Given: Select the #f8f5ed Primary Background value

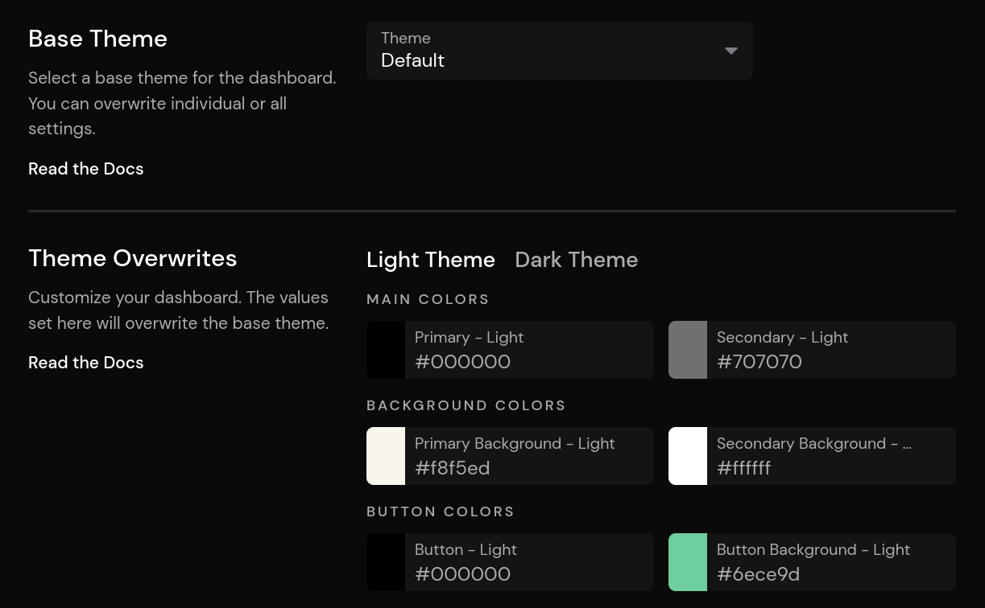Looking at the screenshot, I should (x=452, y=468).
